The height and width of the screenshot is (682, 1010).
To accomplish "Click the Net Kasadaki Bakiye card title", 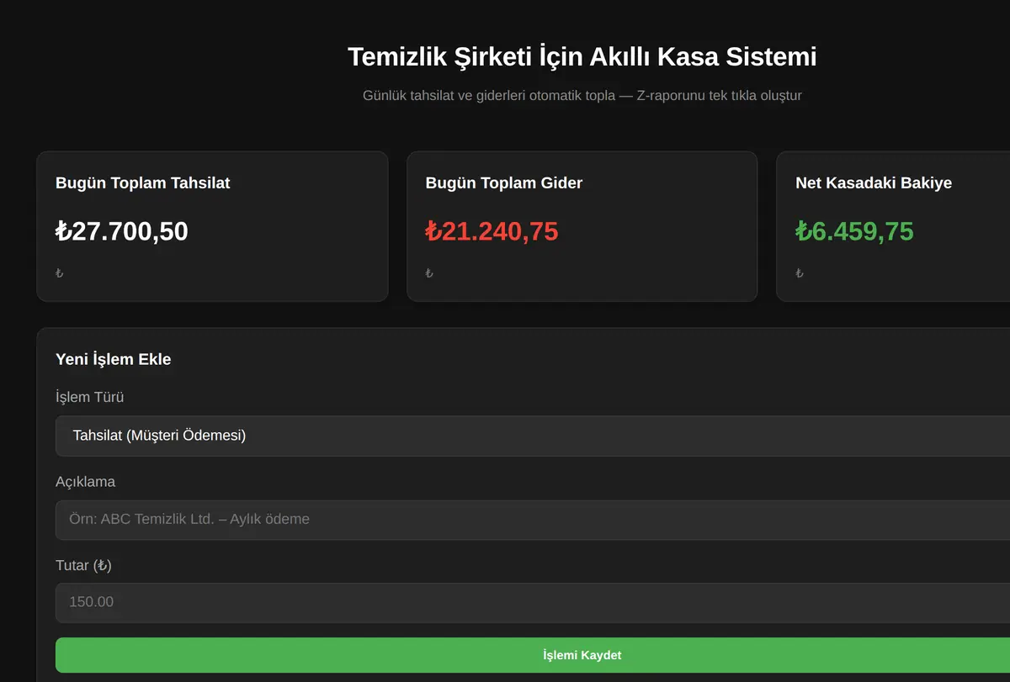I will (874, 182).
